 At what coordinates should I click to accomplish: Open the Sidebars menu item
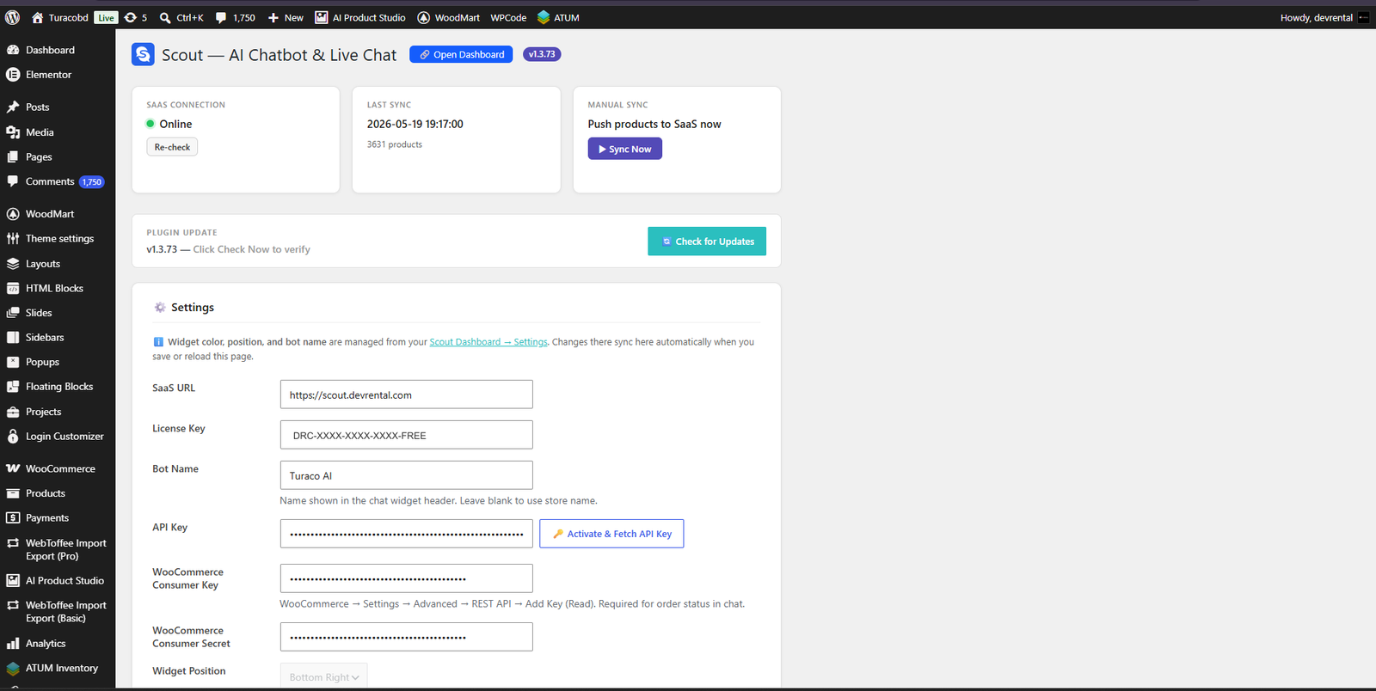tap(58, 338)
